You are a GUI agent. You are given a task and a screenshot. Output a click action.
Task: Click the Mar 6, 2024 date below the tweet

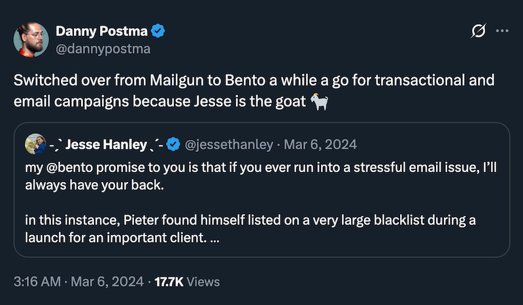[x=107, y=281]
